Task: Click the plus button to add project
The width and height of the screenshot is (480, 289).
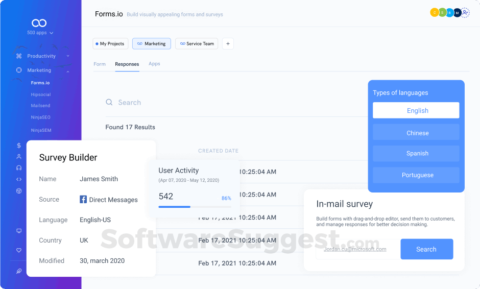Action: tap(228, 43)
